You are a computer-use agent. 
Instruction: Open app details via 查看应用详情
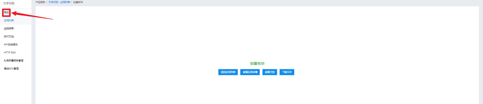click(x=250, y=72)
